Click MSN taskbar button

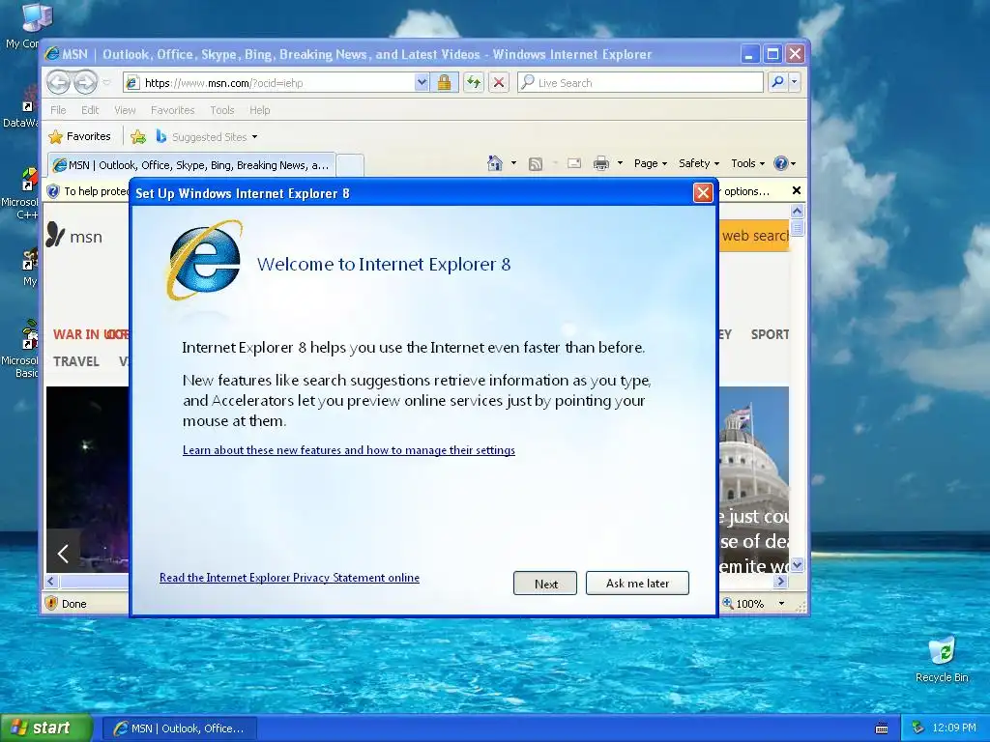click(x=180, y=728)
